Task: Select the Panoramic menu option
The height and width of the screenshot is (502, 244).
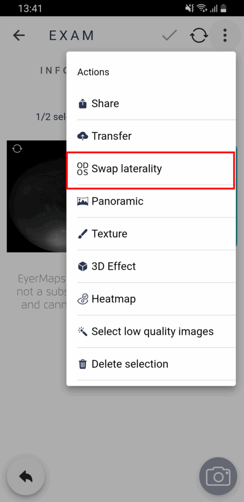Action: (x=151, y=201)
